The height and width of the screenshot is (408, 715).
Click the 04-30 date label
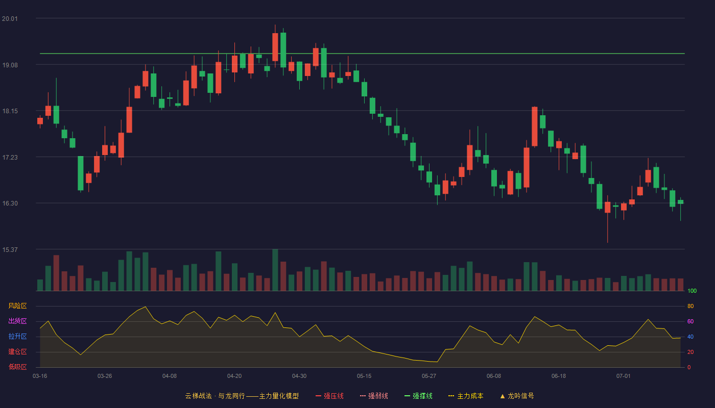(x=299, y=376)
